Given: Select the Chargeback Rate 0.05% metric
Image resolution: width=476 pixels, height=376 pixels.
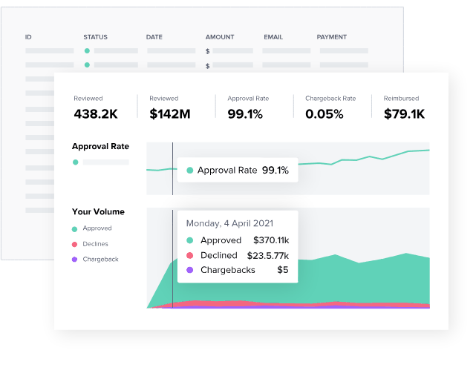Looking at the screenshot, I should (x=330, y=108).
